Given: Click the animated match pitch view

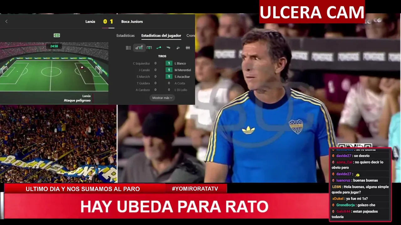Looking at the screenshot, I should point(54,67).
